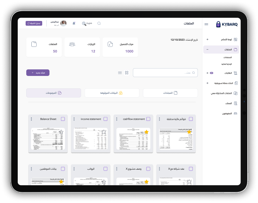258x203 pixels.
Task: Click the globe English language icon
Action: 84,23
